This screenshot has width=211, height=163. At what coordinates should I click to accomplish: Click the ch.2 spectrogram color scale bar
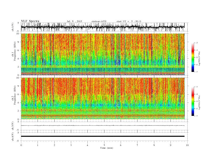pos(193,101)
